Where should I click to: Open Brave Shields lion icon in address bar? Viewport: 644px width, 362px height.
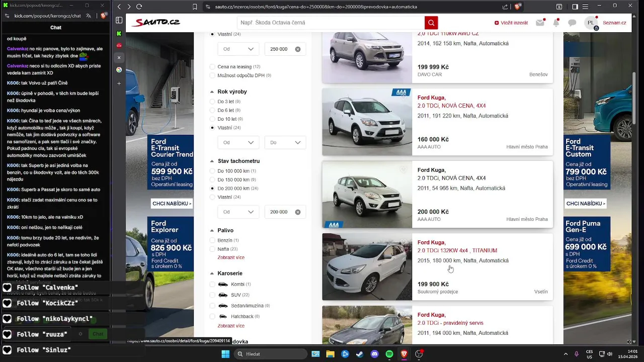click(x=517, y=7)
